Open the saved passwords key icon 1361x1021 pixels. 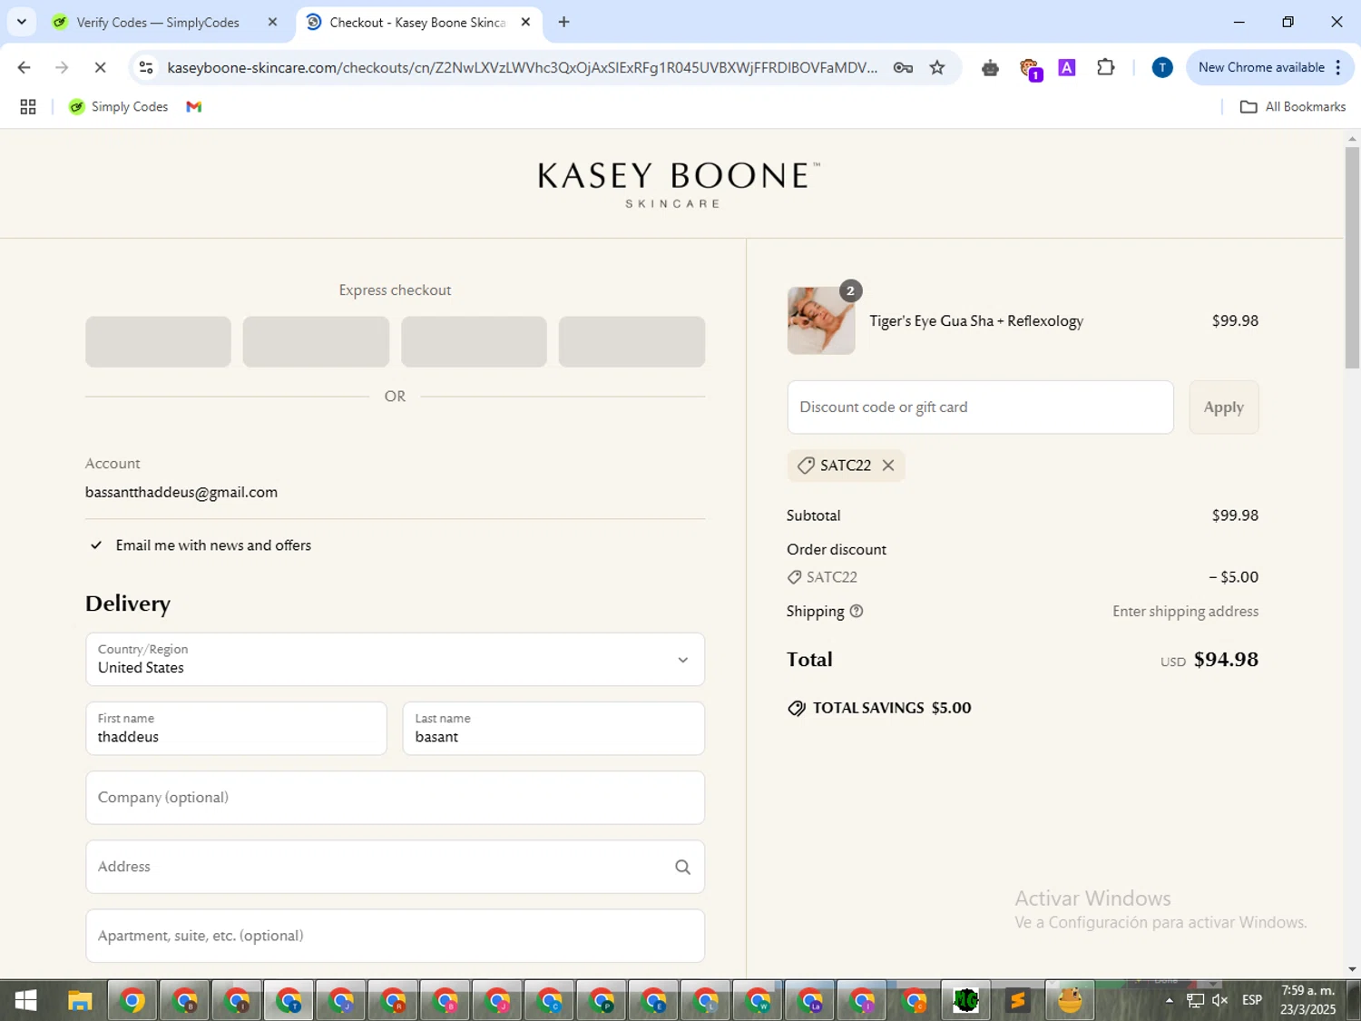903,67
